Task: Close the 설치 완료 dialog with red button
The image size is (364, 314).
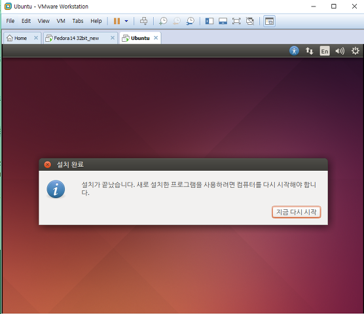Action: [x=48, y=165]
